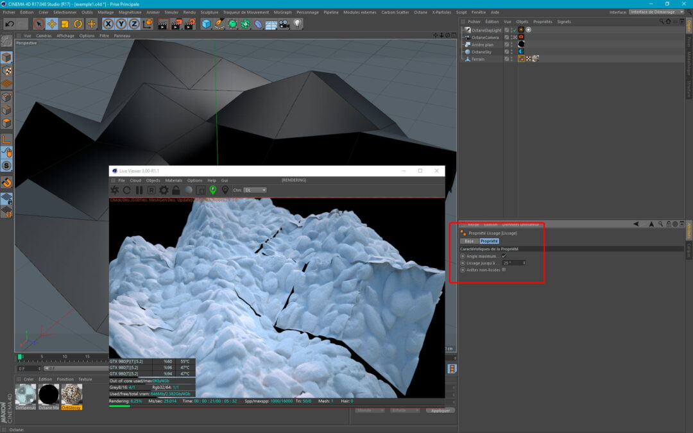Uncheck the Angle maximum checkbox
693x433 pixels.
[504, 256]
